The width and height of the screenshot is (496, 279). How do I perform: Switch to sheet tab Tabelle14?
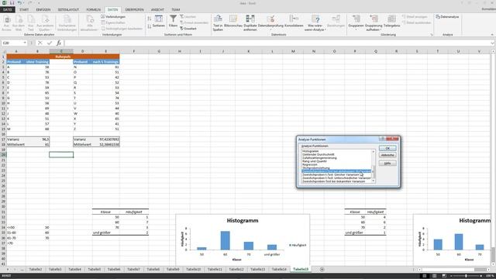279,269
